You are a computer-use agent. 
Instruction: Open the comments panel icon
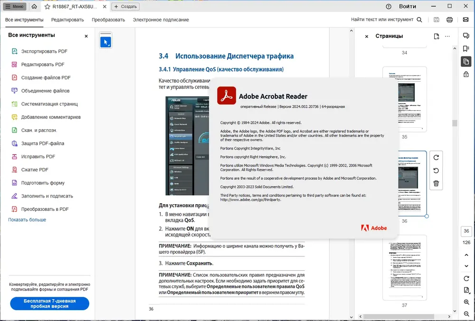466,36
